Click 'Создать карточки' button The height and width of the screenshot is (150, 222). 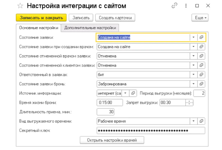click(x=115, y=18)
